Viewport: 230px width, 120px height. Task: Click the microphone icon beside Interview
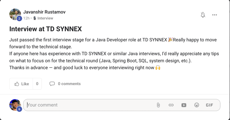[34, 18]
